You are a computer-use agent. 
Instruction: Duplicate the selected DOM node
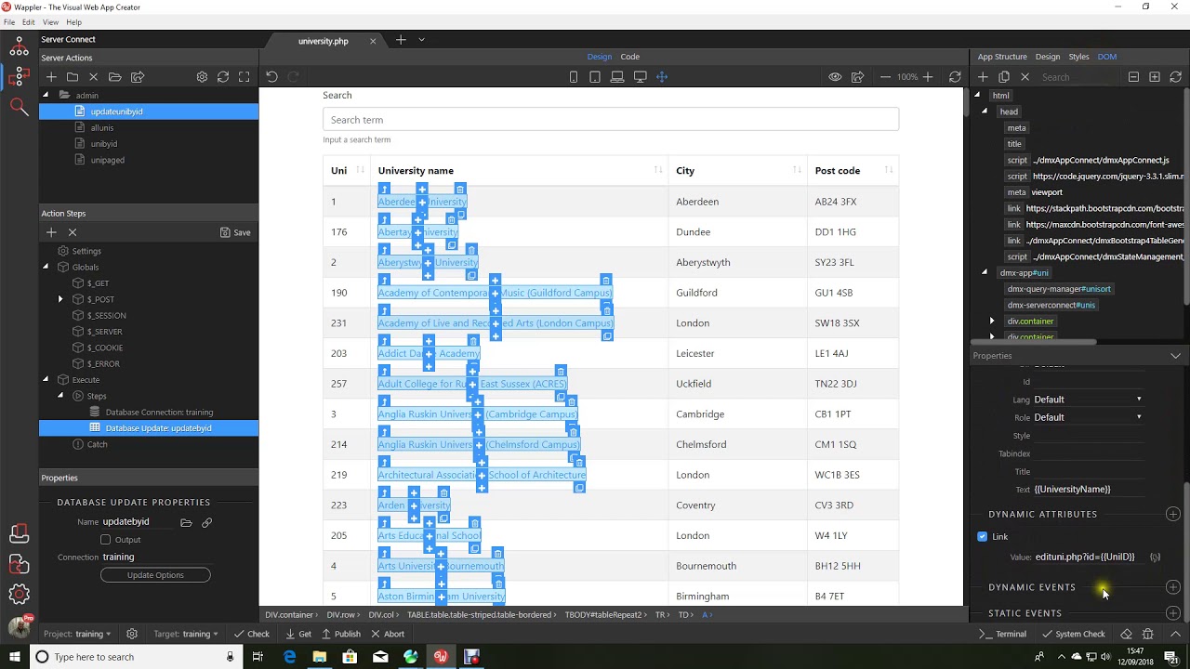(1004, 77)
